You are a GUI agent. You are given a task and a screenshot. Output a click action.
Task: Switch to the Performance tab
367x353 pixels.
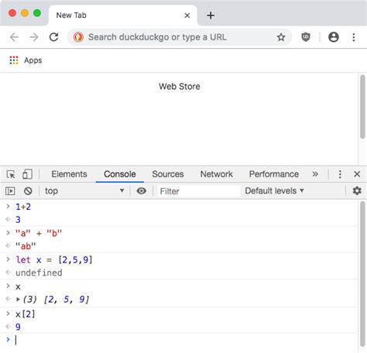(x=274, y=174)
